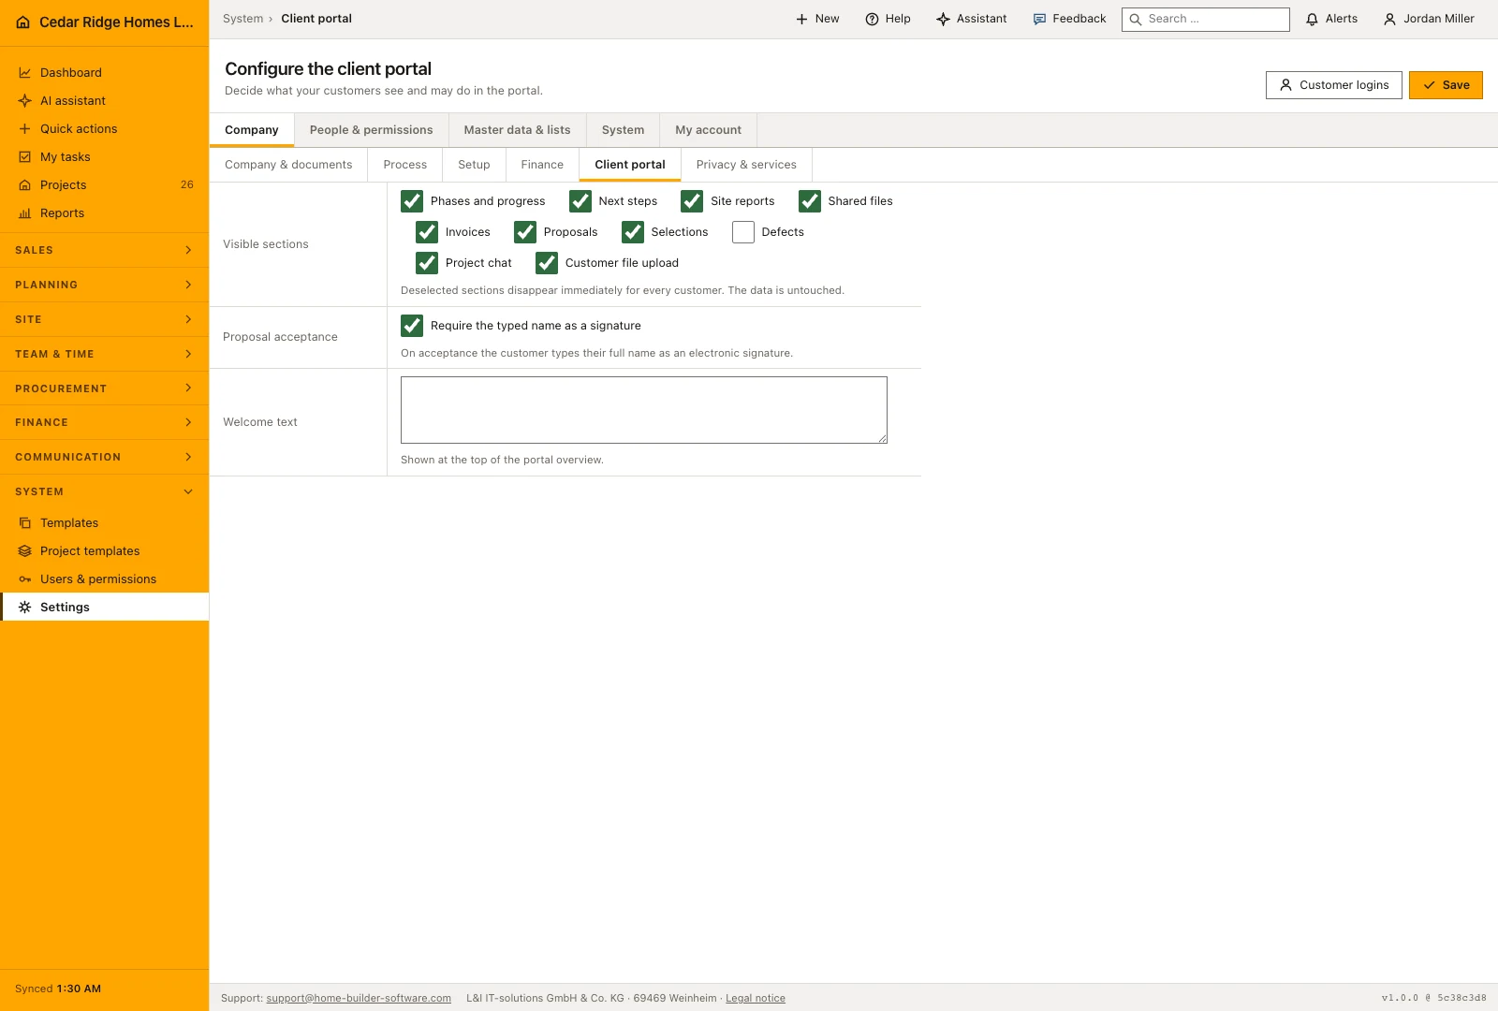Screen dimensions: 1498x1011
Task: Open the Legal notice link
Action: tap(756, 998)
